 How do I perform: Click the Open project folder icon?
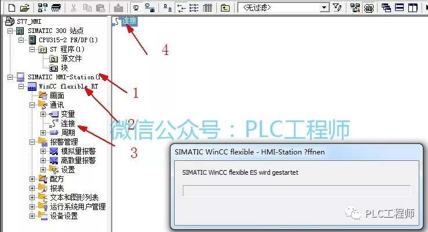pyautogui.click(x=24, y=8)
